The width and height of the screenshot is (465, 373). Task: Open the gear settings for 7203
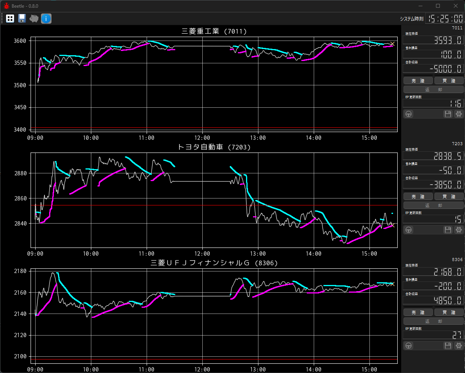click(458, 230)
